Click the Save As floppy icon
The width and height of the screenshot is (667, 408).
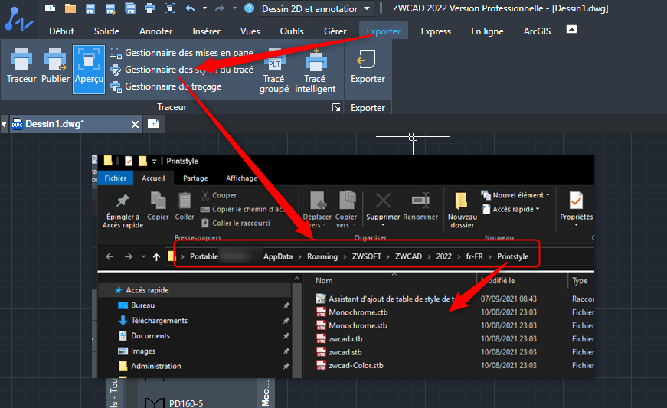tap(110, 8)
